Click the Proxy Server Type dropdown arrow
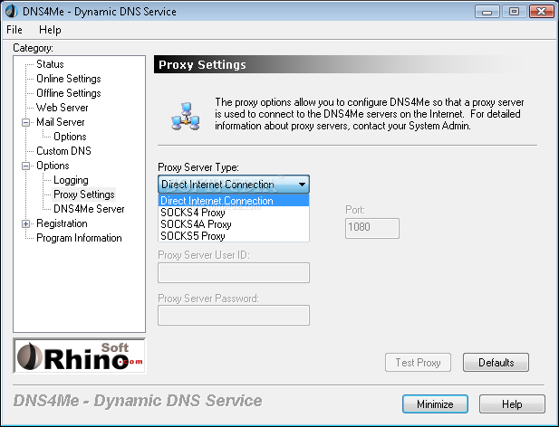The height and width of the screenshot is (427, 559). (302, 185)
